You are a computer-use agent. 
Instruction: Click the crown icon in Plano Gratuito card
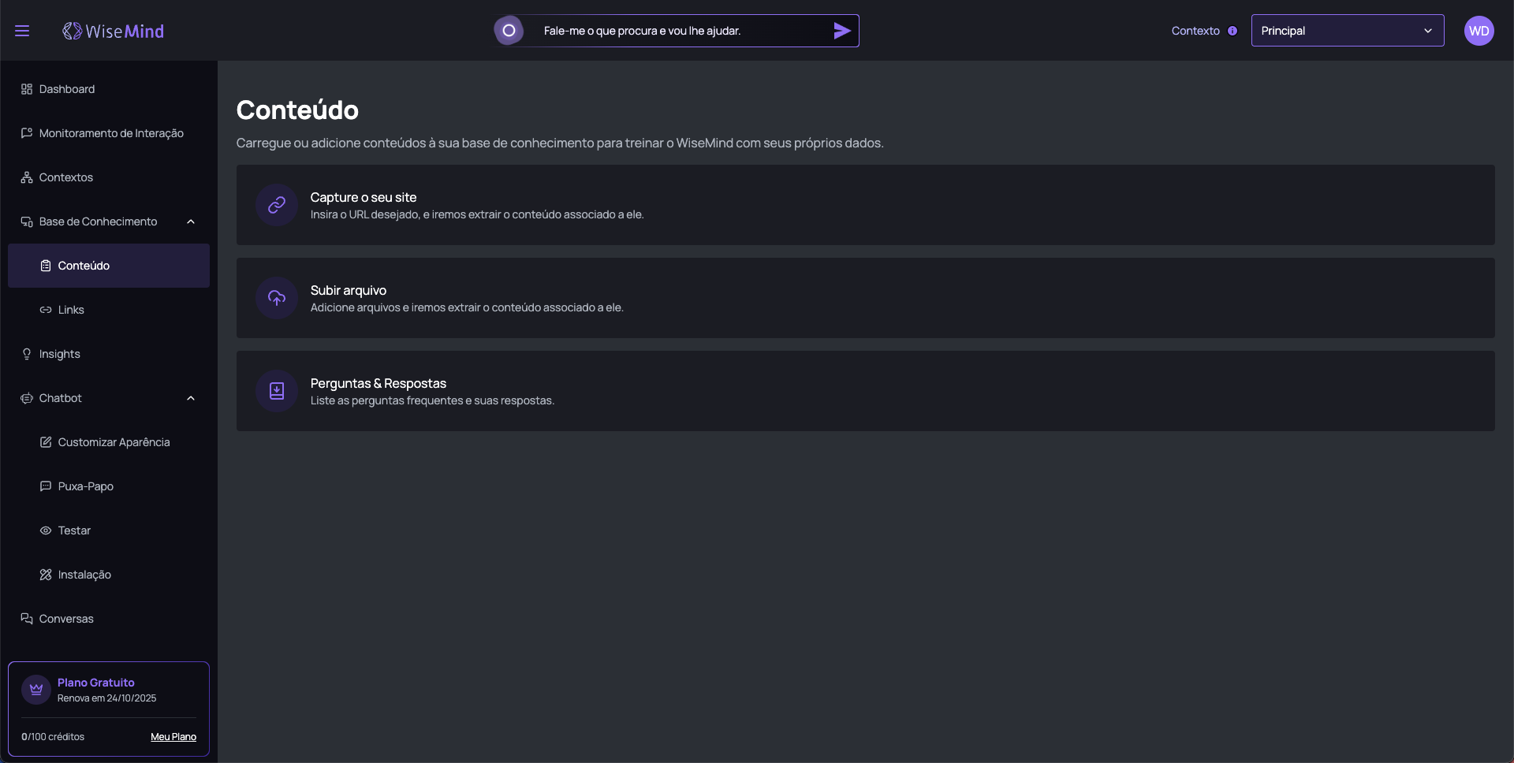pyautogui.click(x=36, y=690)
